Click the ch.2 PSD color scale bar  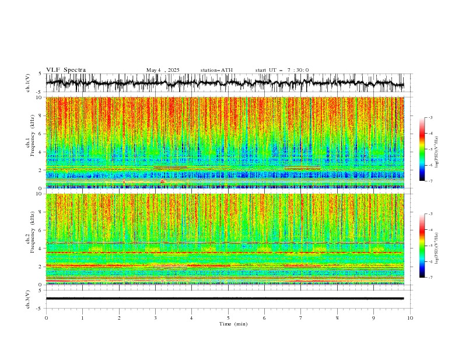click(x=422, y=246)
